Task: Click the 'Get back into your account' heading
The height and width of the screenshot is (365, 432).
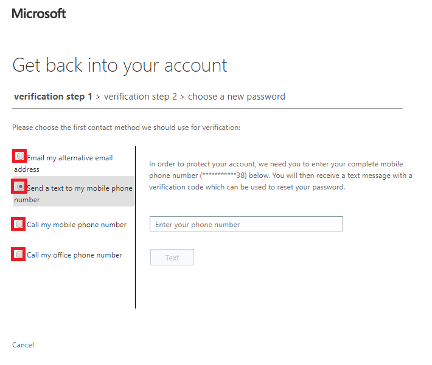Action: 120,66
